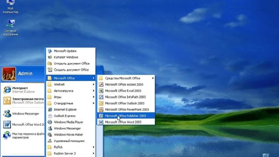
Task: Open the Автозагрузка folder entry
Action: (71, 91)
